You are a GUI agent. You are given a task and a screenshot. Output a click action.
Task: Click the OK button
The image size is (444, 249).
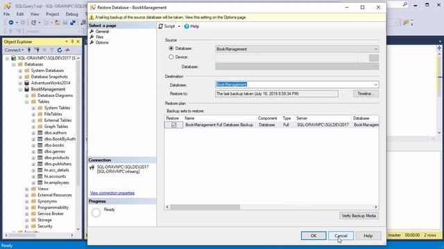(x=314, y=236)
